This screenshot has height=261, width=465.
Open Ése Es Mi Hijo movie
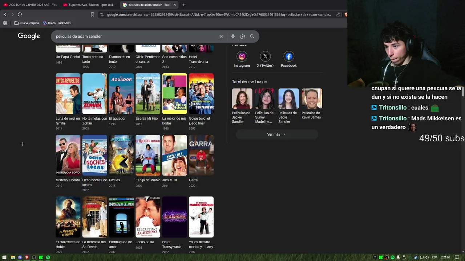tap(148, 99)
